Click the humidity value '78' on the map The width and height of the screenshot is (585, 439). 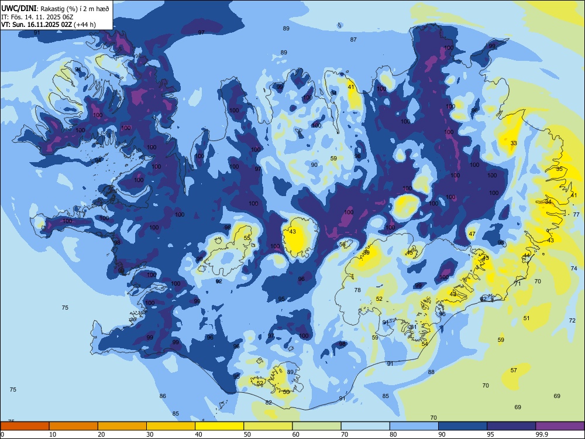pos(357,290)
